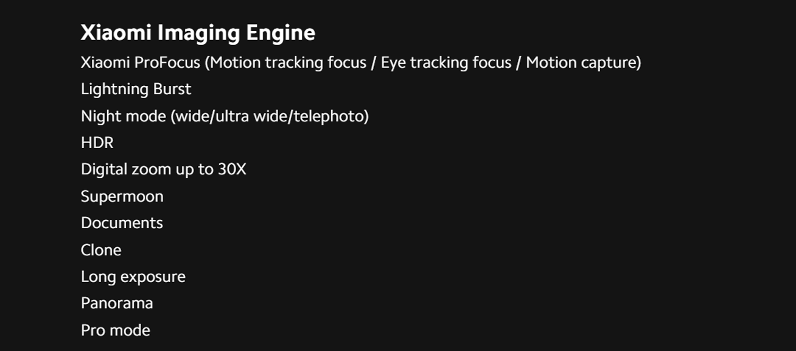Select the Xiaomi ProFocus line

coord(361,62)
